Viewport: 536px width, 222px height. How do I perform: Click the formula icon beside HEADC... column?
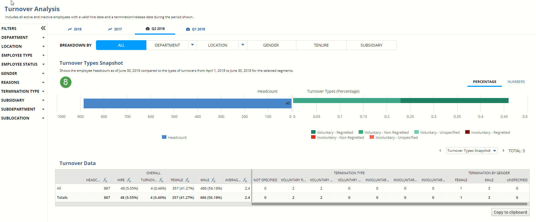pyautogui.click(x=105, y=180)
